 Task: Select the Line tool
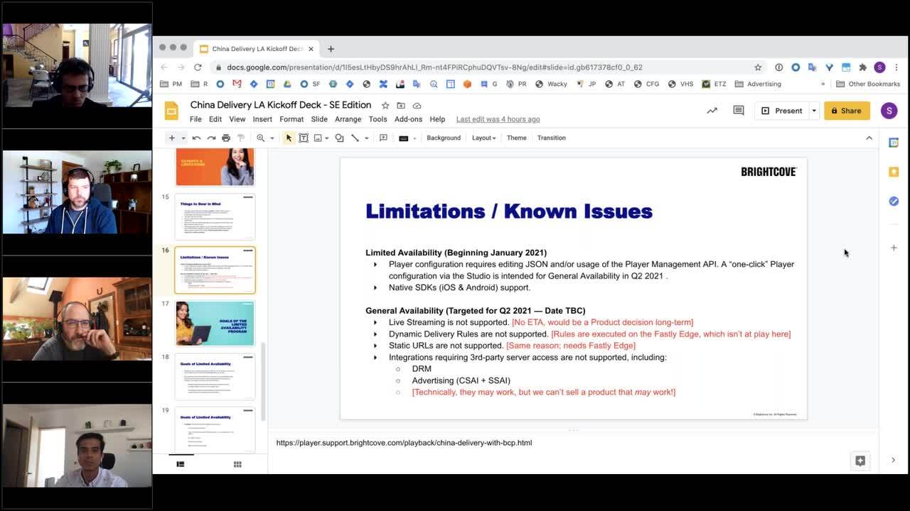355,138
